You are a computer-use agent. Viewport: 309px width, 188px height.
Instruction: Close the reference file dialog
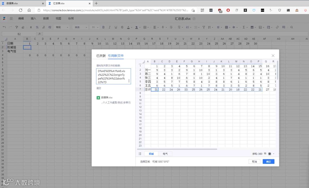point(273,56)
